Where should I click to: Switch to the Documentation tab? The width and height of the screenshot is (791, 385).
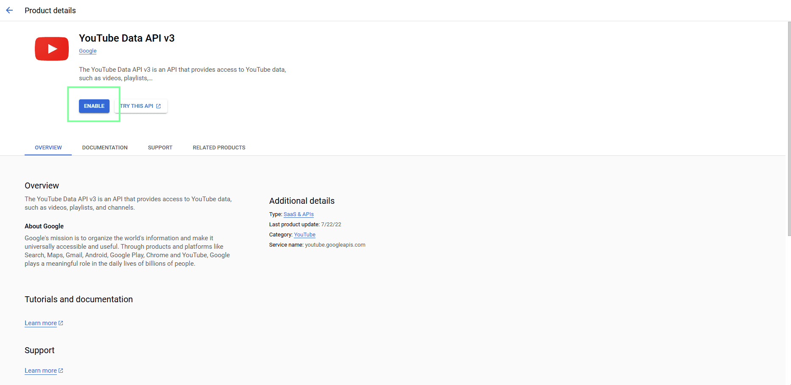click(x=105, y=148)
